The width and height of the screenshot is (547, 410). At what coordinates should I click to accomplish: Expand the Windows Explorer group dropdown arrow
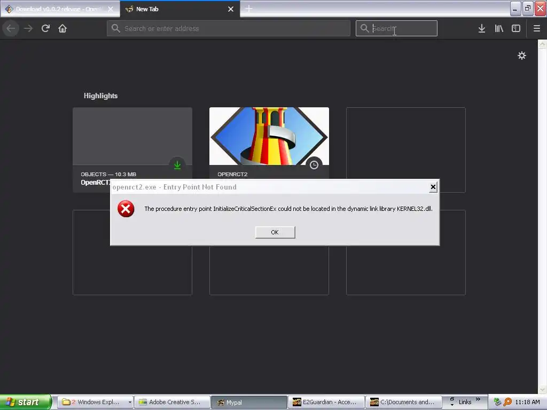coord(130,402)
